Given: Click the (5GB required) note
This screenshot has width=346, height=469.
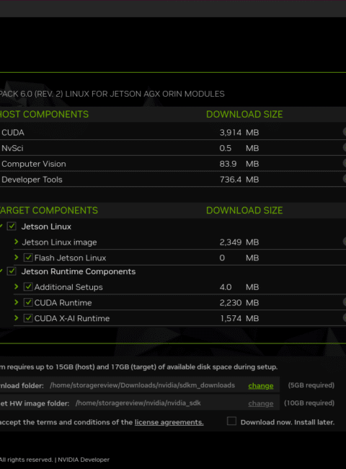Looking at the screenshot, I should pos(311,385).
